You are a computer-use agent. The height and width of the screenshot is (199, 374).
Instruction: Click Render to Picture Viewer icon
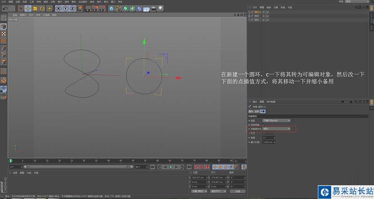point(95,9)
